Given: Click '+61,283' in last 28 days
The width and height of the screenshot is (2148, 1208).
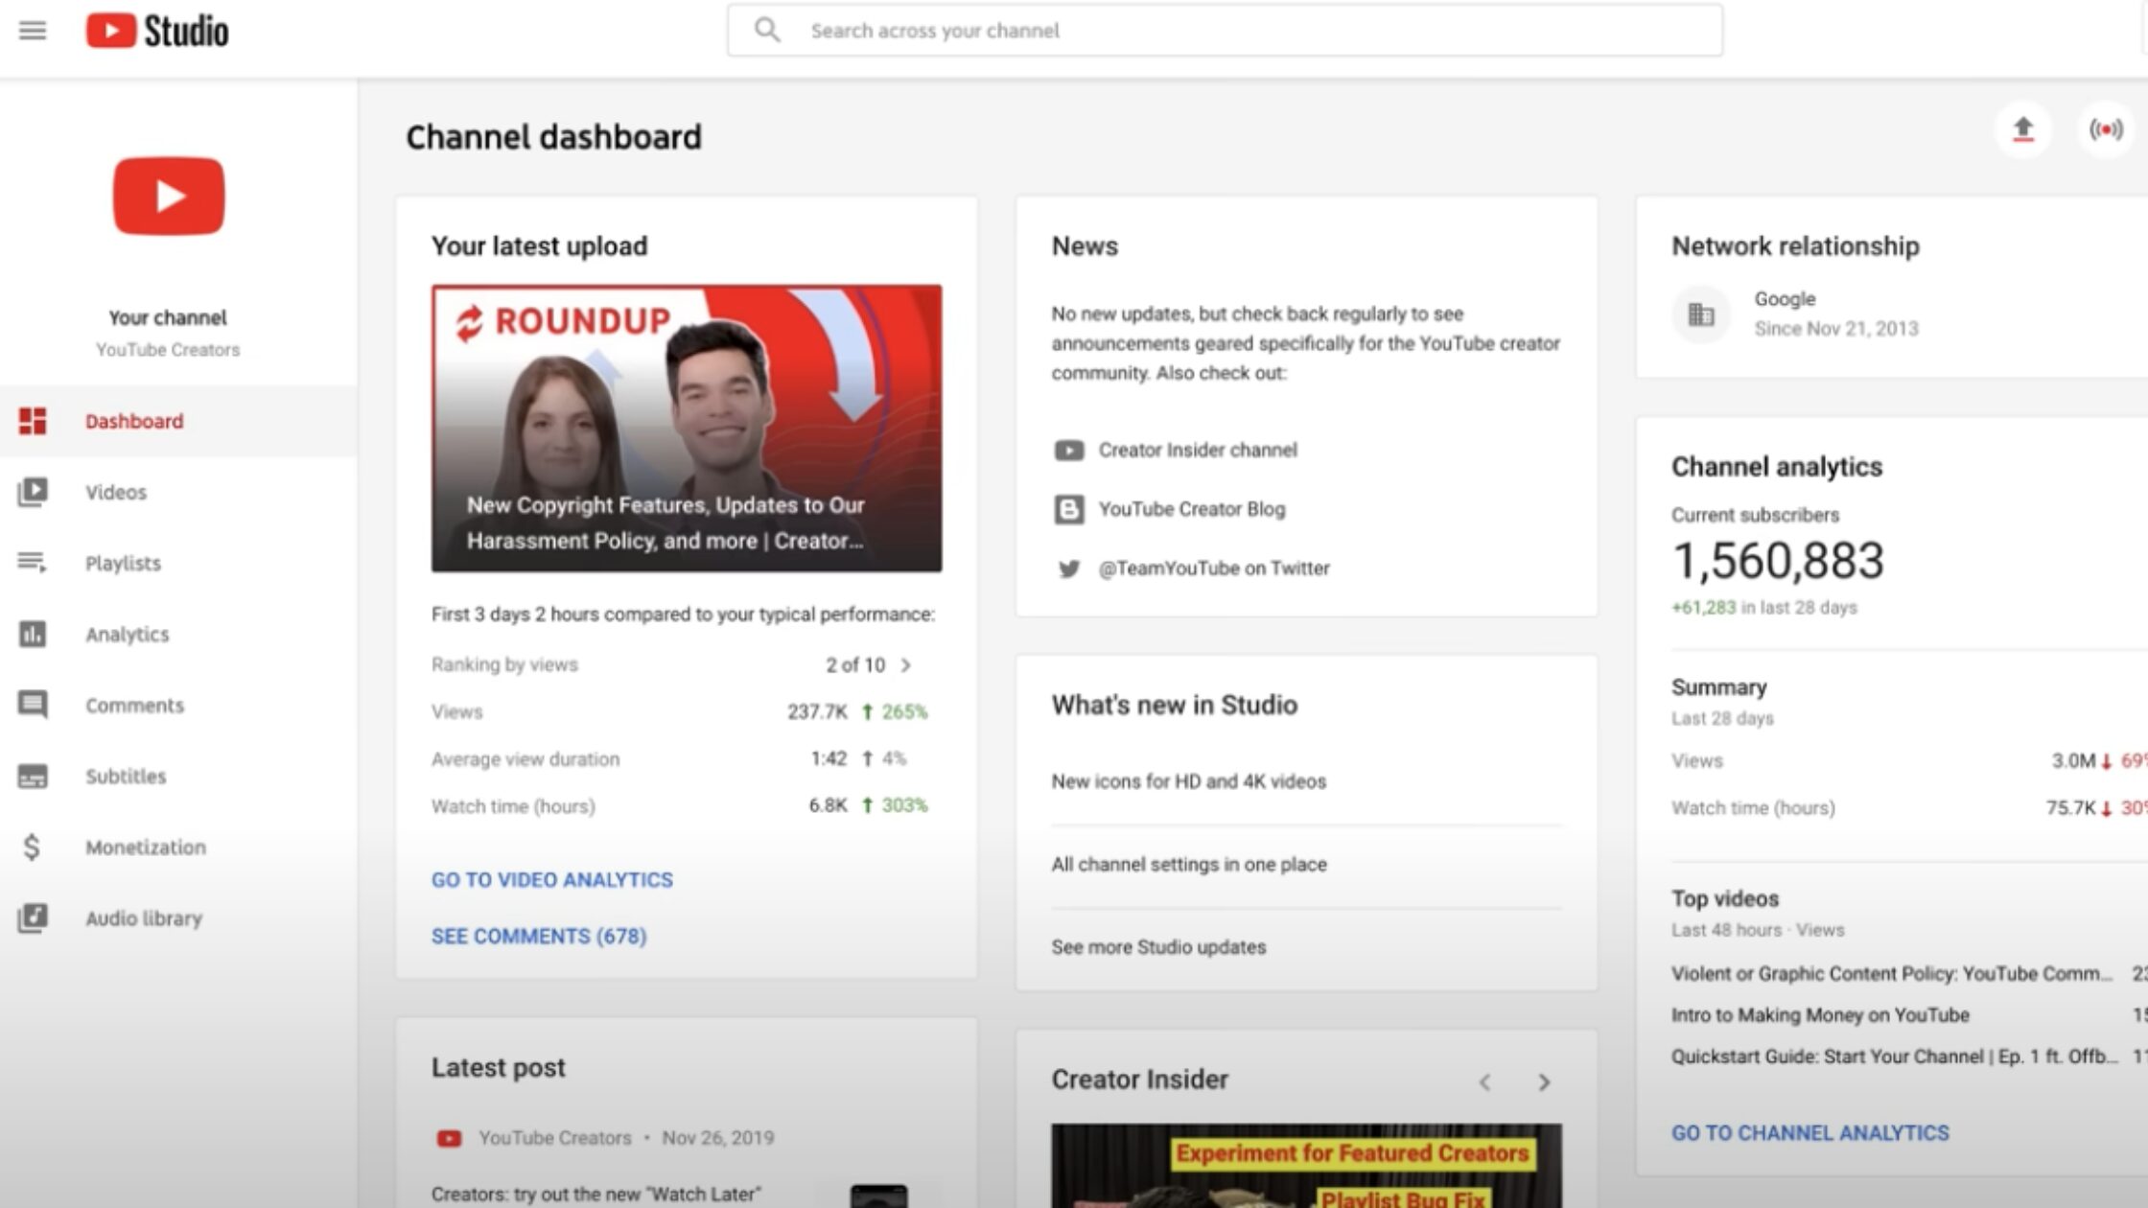Looking at the screenshot, I should (1704, 607).
